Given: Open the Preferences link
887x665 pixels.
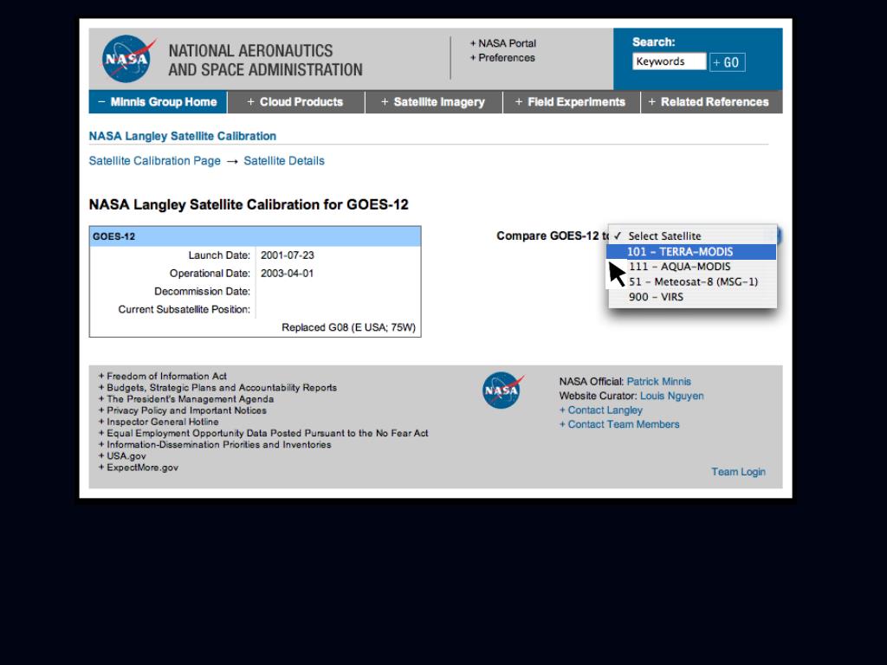Looking at the screenshot, I should (x=502, y=58).
